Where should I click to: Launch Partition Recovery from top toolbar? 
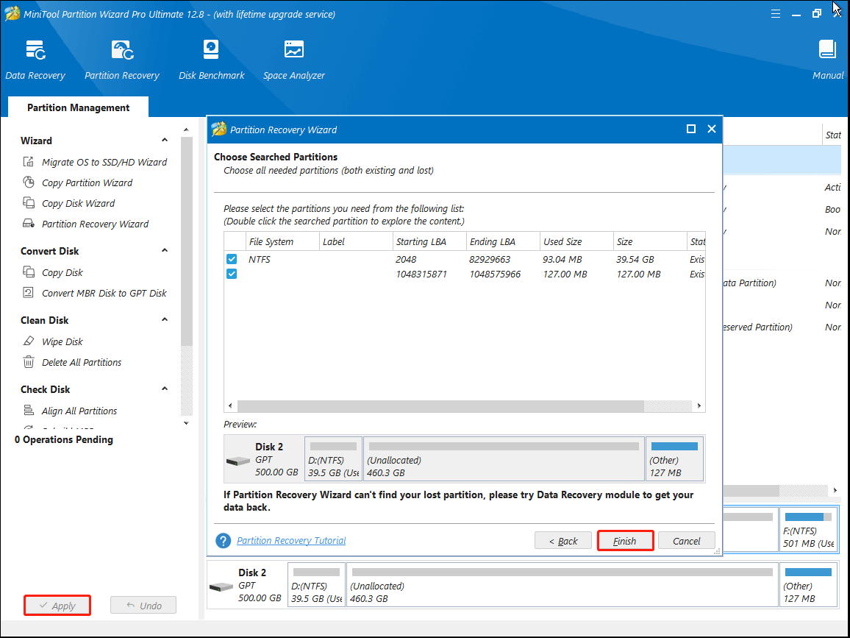122,60
